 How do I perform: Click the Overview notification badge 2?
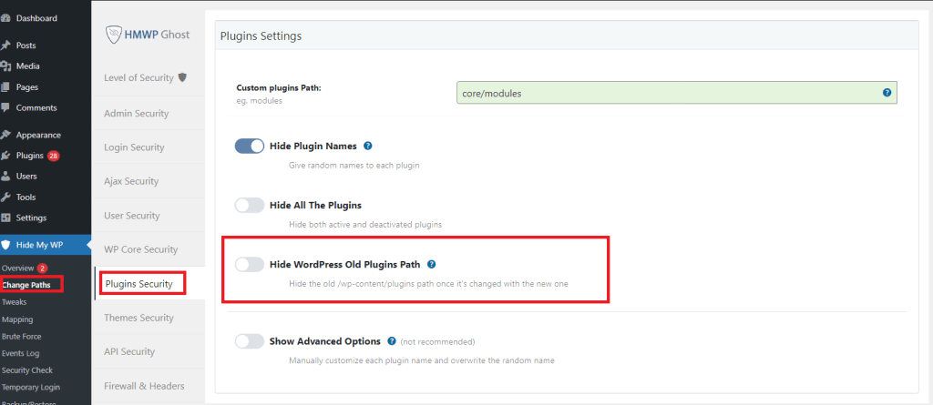pos(42,268)
